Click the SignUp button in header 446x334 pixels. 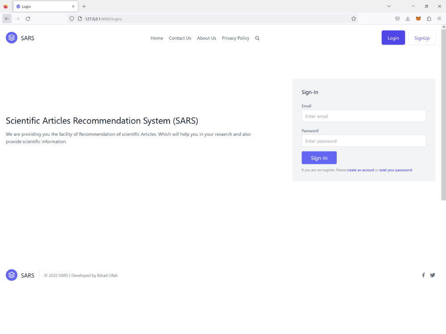pos(422,38)
